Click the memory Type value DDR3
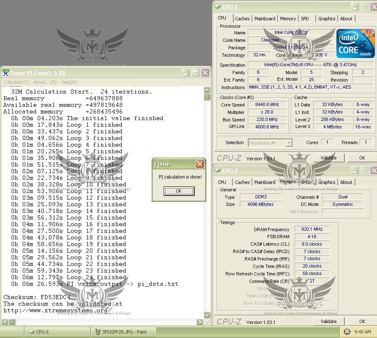This screenshot has width=377, height=338. tap(261, 197)
